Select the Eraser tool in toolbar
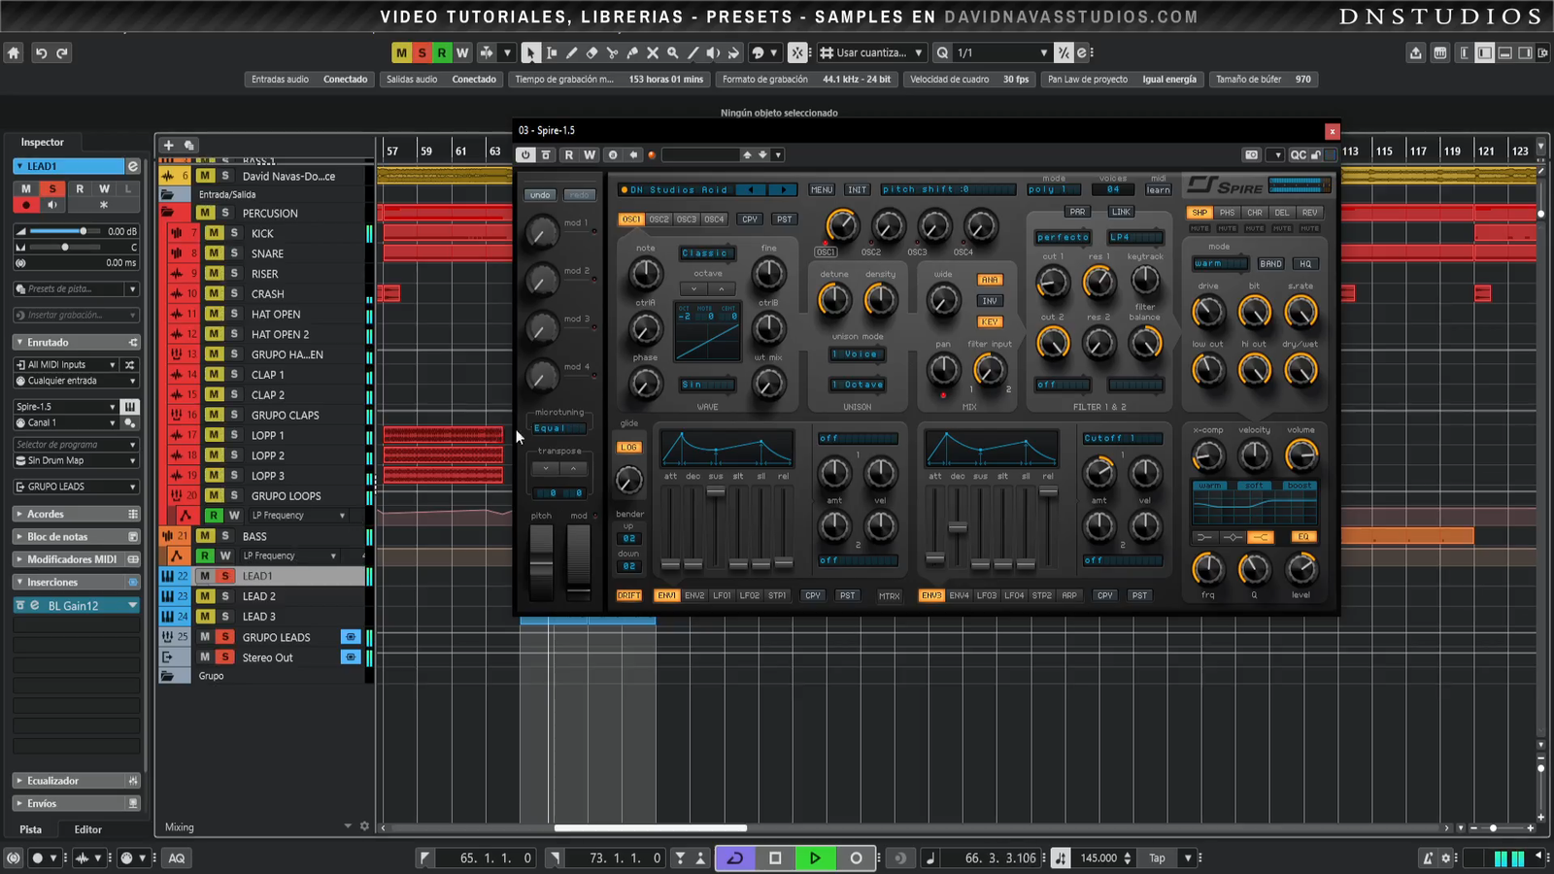Viewport: 1554px width, 874px height. coord(591,53)
